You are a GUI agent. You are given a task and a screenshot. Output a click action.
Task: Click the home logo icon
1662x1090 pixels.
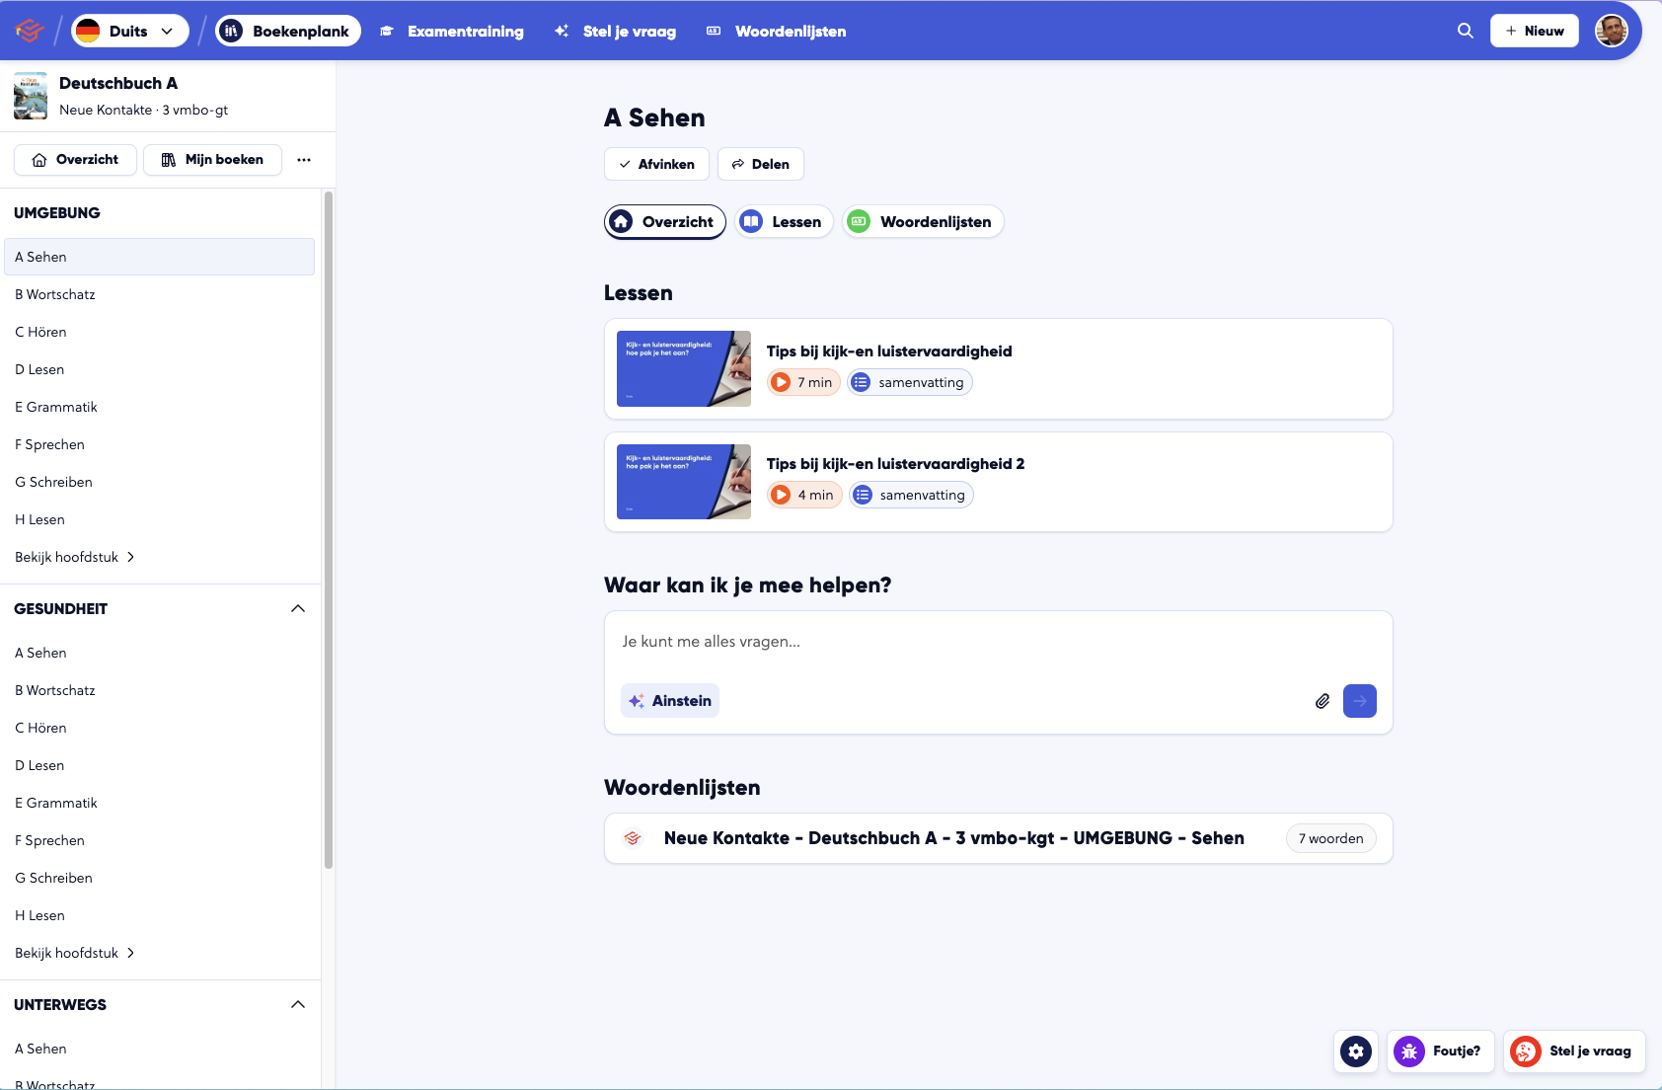[x=30, y=31]
